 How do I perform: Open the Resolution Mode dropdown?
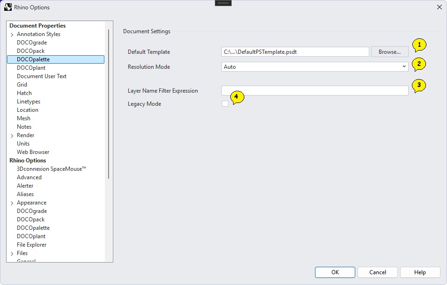(315, 67)
